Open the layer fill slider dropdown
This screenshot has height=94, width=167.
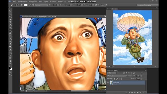coord(141,79)
